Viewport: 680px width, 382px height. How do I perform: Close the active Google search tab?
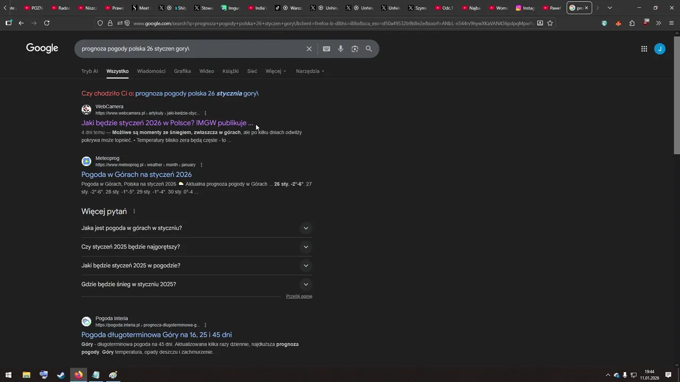pos(586,8)
